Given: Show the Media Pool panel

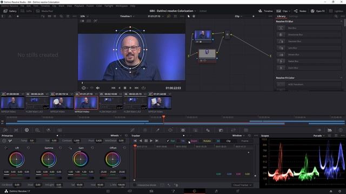Looking at the screenshot, I should [44, 11].
